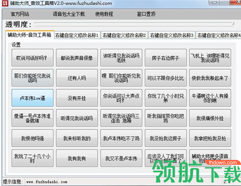Click the app icon in the title bar

[x=5, y=3]
